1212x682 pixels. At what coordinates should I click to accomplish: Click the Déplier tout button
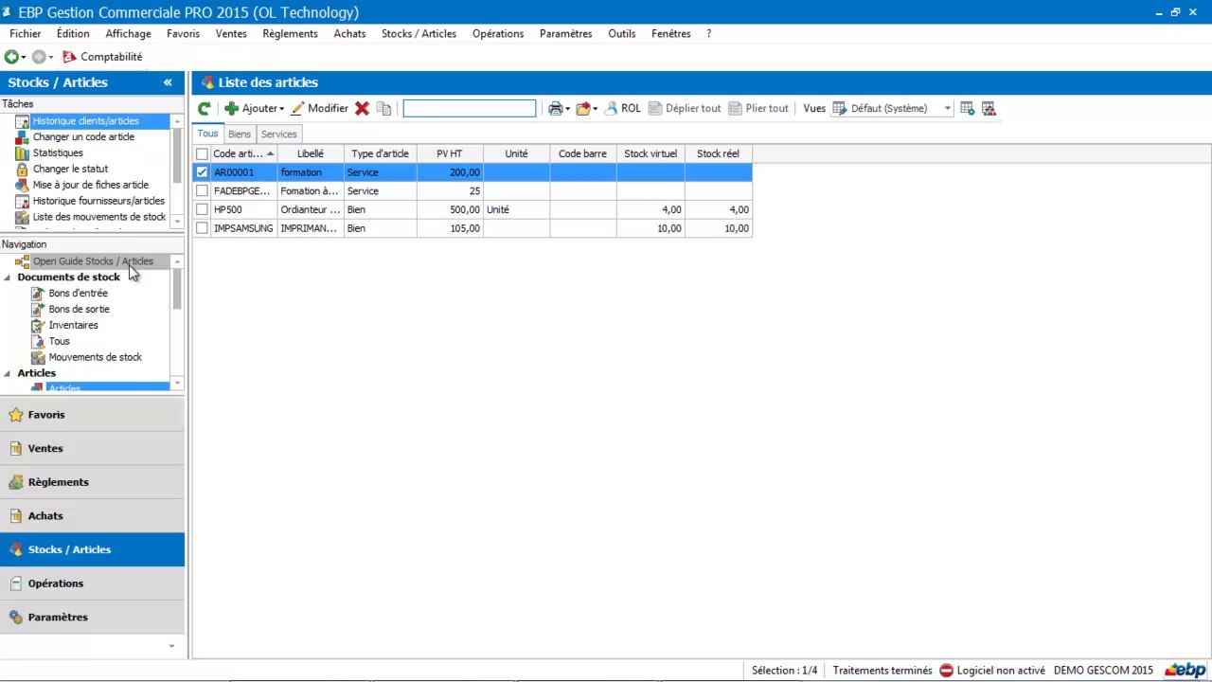(685, 109)
